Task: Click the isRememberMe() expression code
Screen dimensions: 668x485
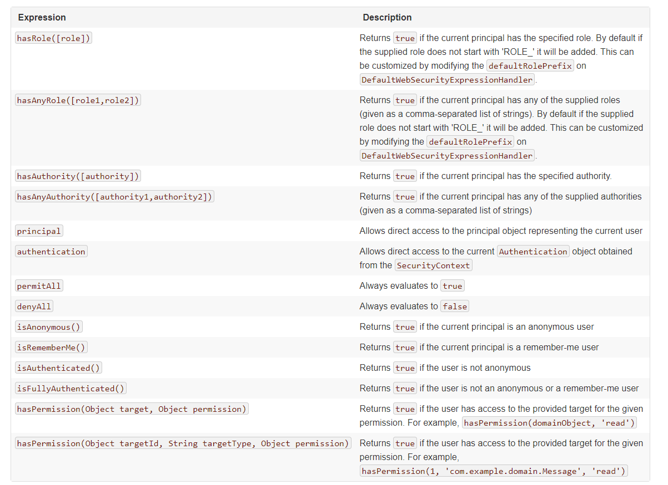Action: (51, 348)
